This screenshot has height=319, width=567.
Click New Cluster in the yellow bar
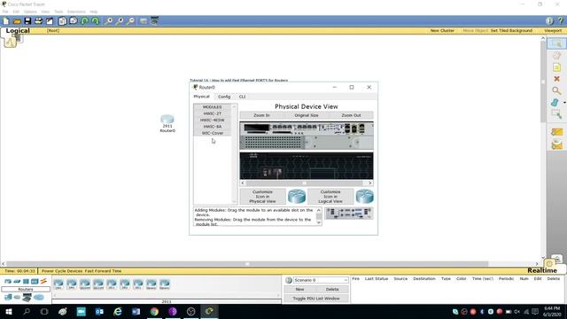[x=442, y=31]
